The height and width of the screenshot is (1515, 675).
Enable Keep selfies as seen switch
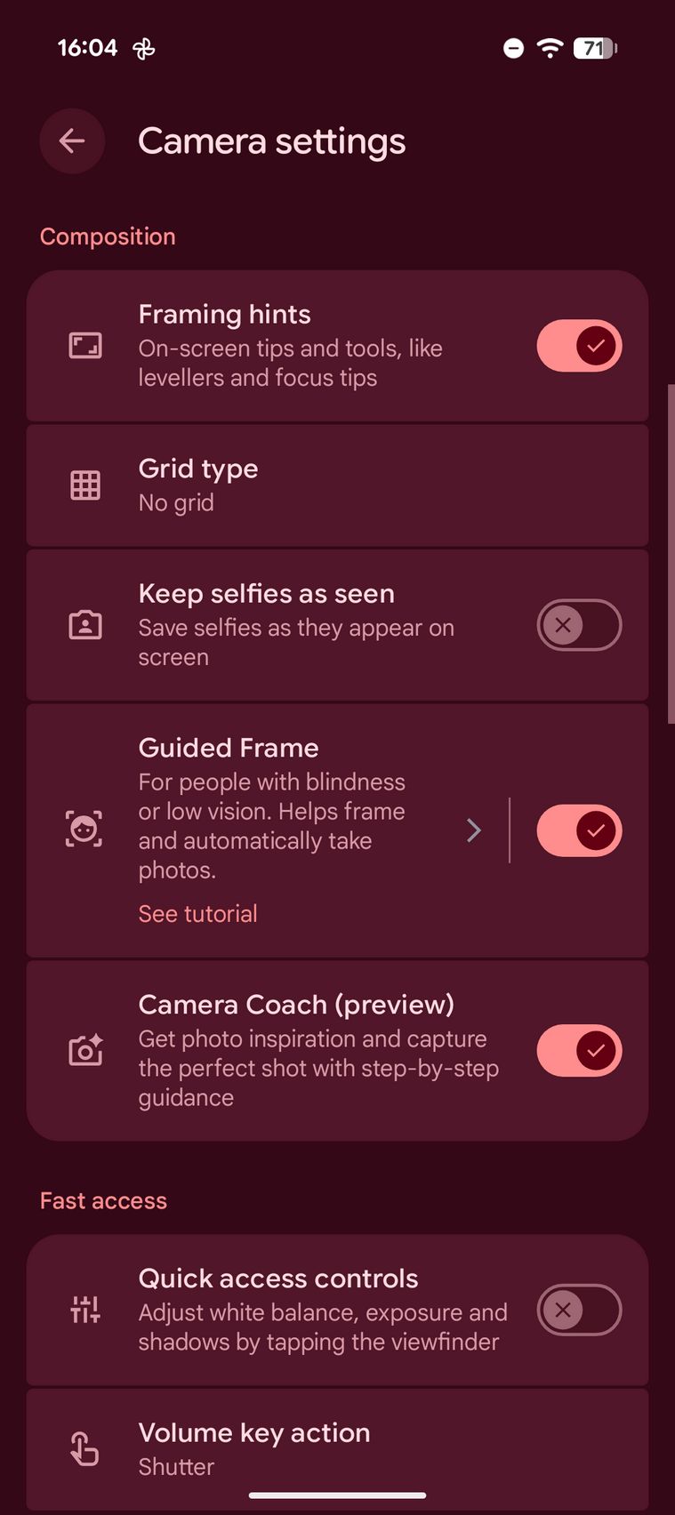(x=579, y=625)
